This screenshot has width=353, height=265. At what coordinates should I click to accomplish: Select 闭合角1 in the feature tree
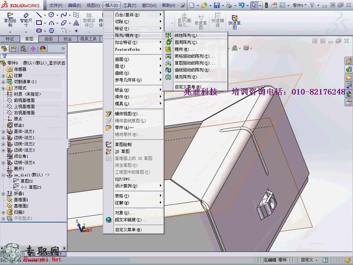21,156
